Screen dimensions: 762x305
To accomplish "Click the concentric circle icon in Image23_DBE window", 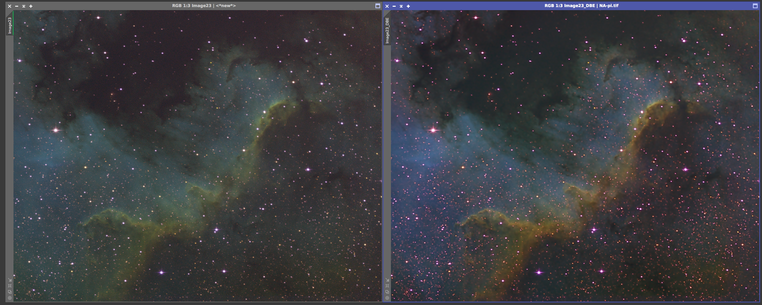I will click(x=387, y=298).
